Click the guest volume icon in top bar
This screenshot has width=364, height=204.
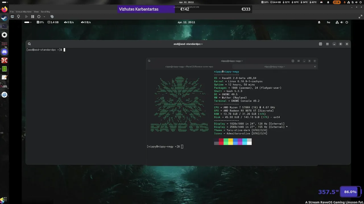click(342, 22)
